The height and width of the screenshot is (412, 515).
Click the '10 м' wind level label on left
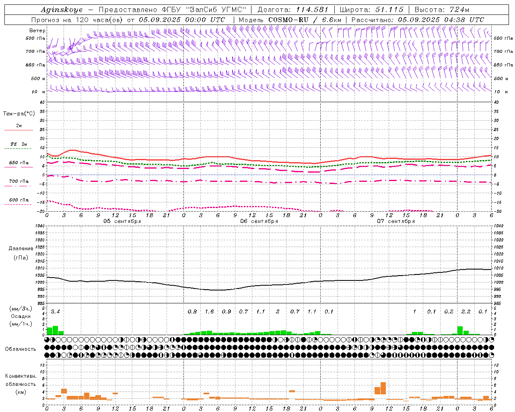[39, 92]
